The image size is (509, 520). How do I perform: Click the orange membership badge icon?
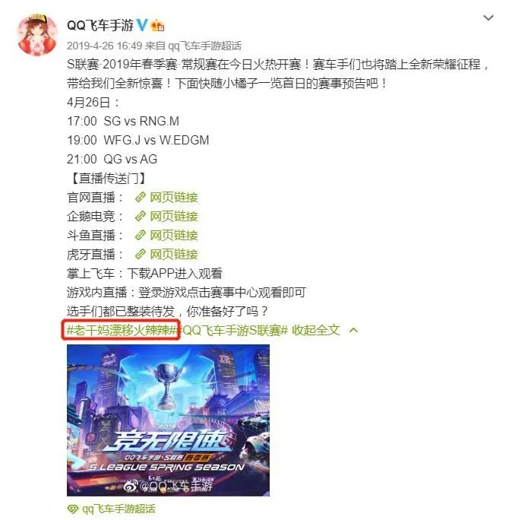(x=157, y=26)
